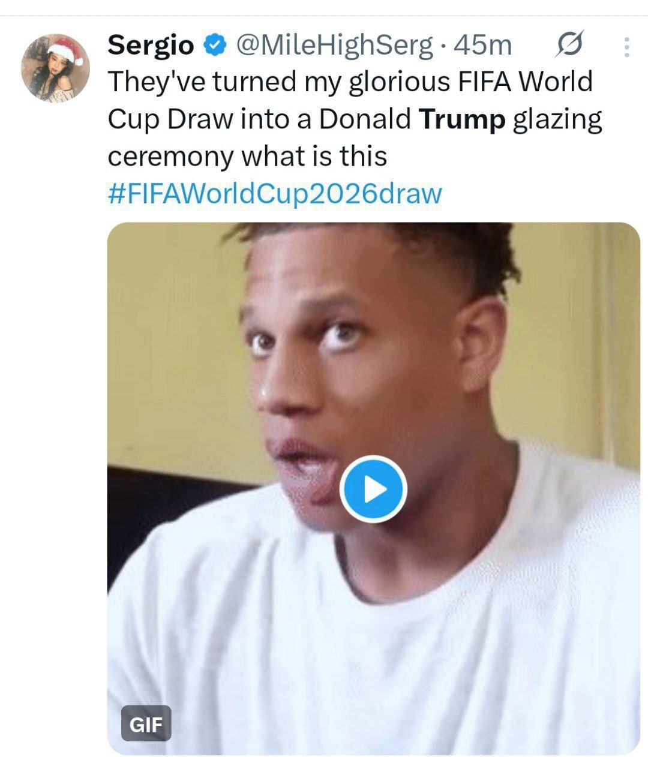648x757 pixels.
Task: Open Sergio's profile picture avatar
Action: [x=55, y=68]
